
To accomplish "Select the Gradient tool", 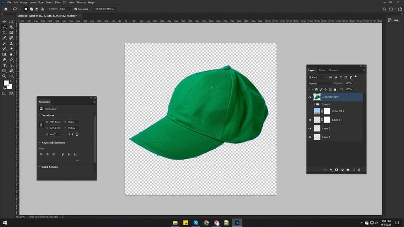I will [4, 54].
